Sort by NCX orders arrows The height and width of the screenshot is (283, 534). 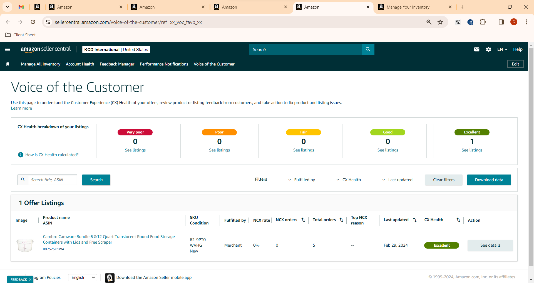point(303,220)
